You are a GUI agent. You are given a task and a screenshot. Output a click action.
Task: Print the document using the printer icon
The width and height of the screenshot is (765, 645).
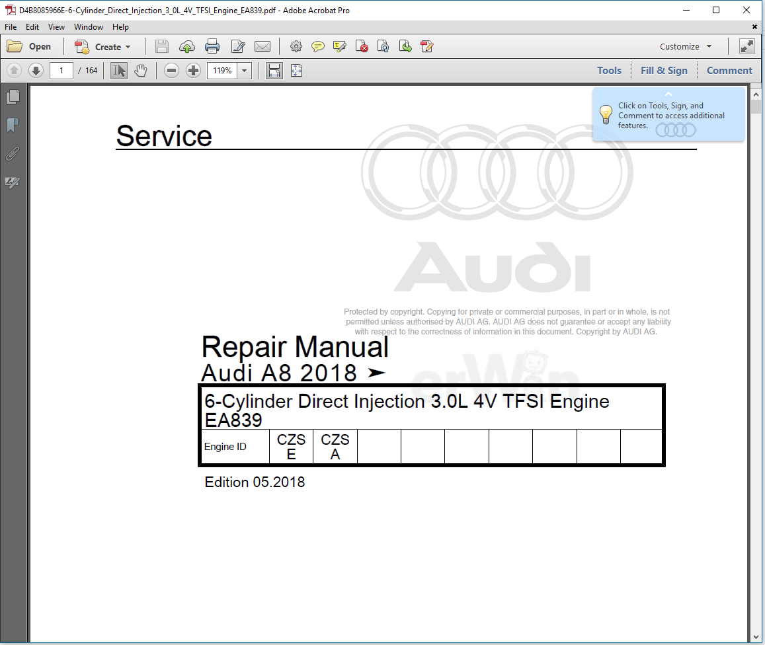212,47
